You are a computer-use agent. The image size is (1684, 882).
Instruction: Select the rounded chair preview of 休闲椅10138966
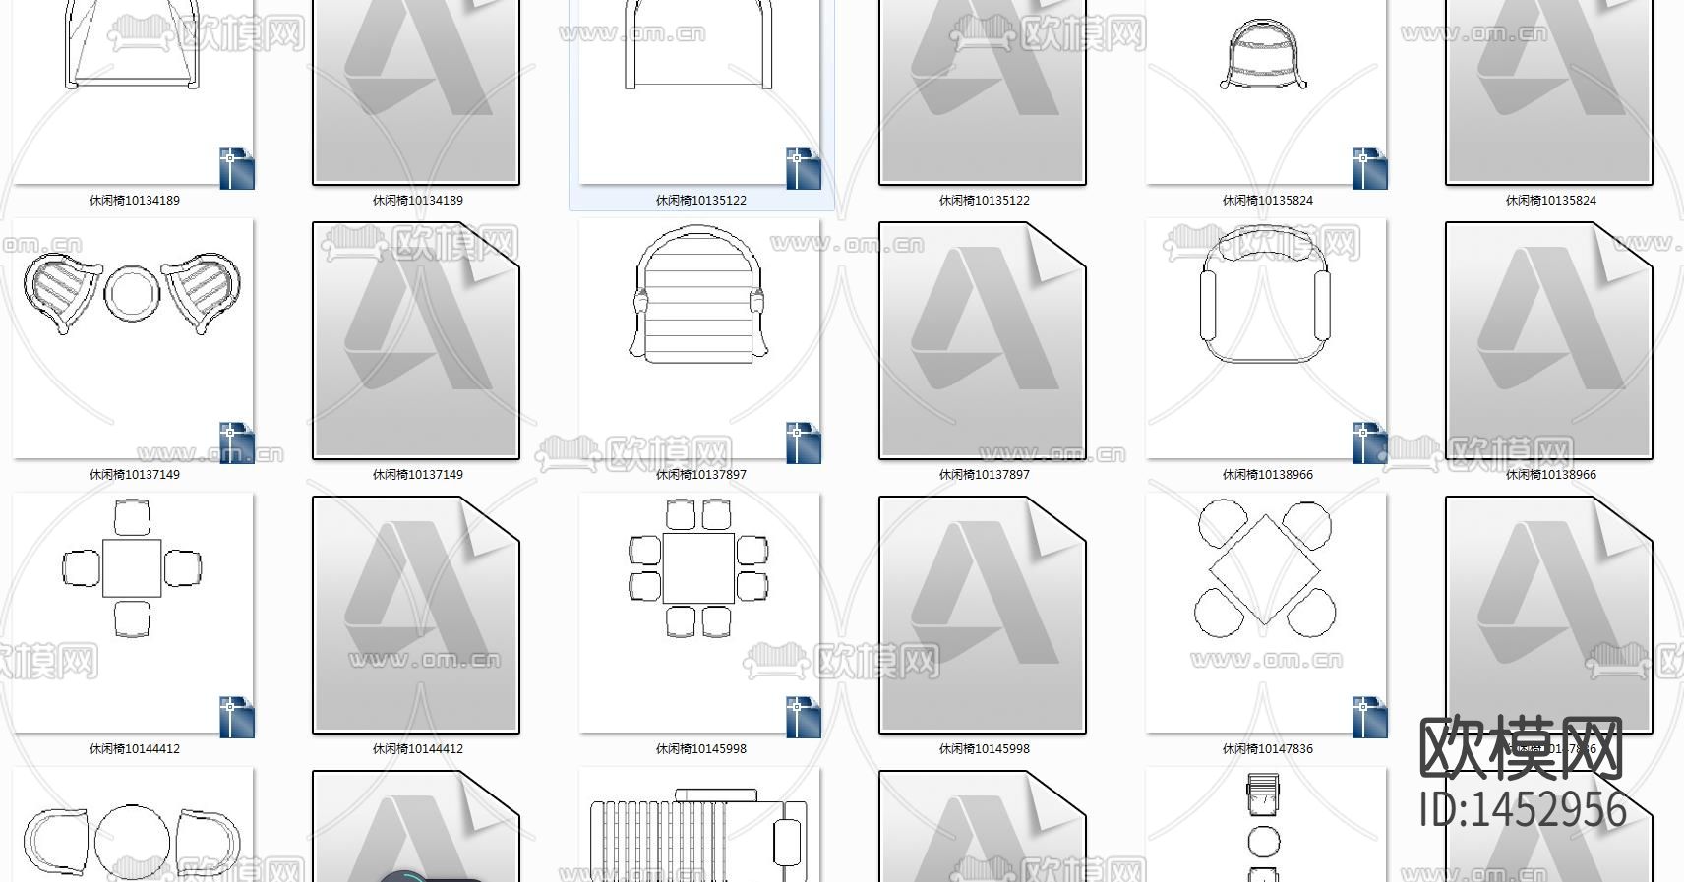(x=1267, y=339)
